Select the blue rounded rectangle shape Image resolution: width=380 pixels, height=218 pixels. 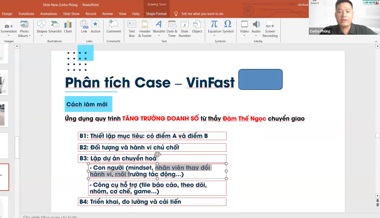tap(260, 80)
